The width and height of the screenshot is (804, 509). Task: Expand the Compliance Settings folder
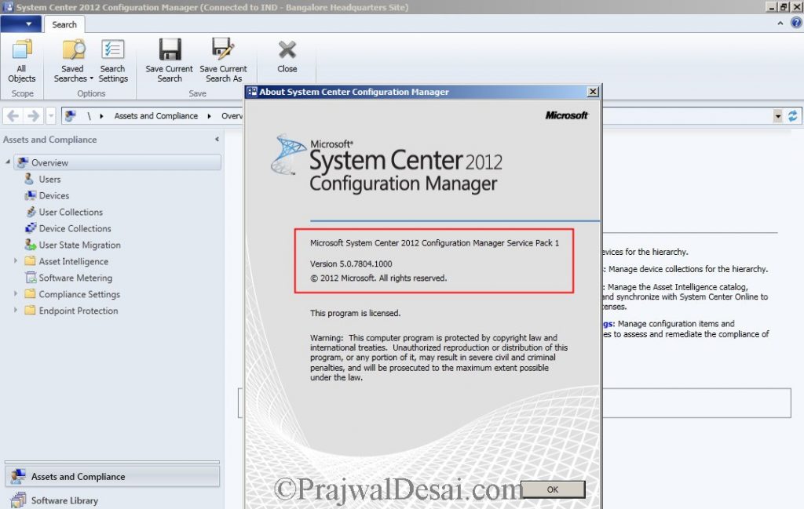point(16,293)
